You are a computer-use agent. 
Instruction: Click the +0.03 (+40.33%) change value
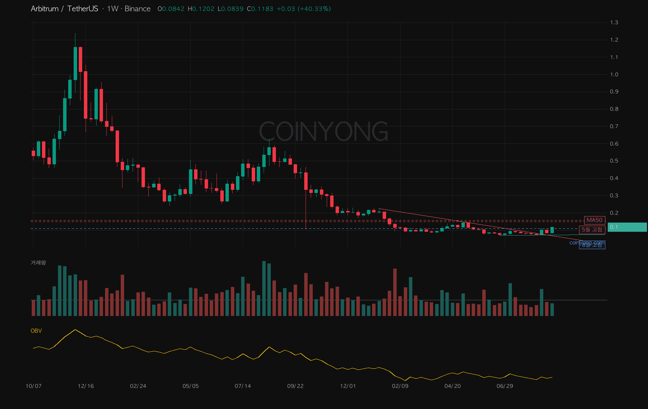click(304, 9)
